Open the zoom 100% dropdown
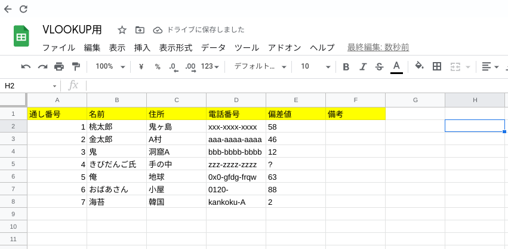Image resolution: width=508 pixels, height=249 pixels. (110, 67)
